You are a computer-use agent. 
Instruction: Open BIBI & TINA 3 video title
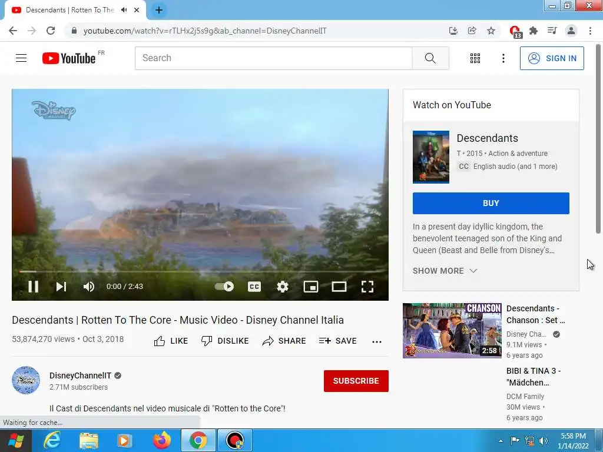coord(534,377)
